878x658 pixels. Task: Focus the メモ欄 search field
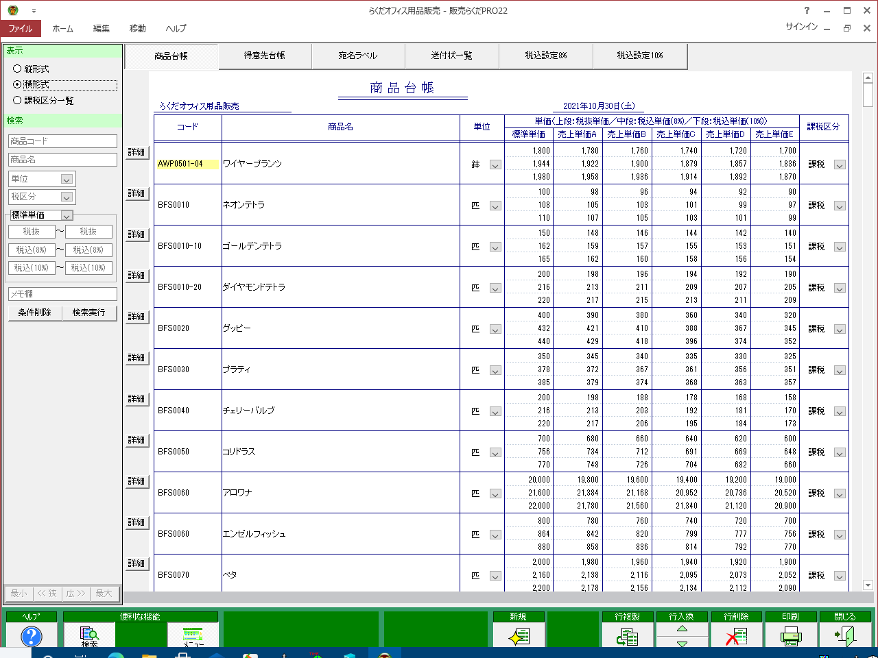coord(62,294)
